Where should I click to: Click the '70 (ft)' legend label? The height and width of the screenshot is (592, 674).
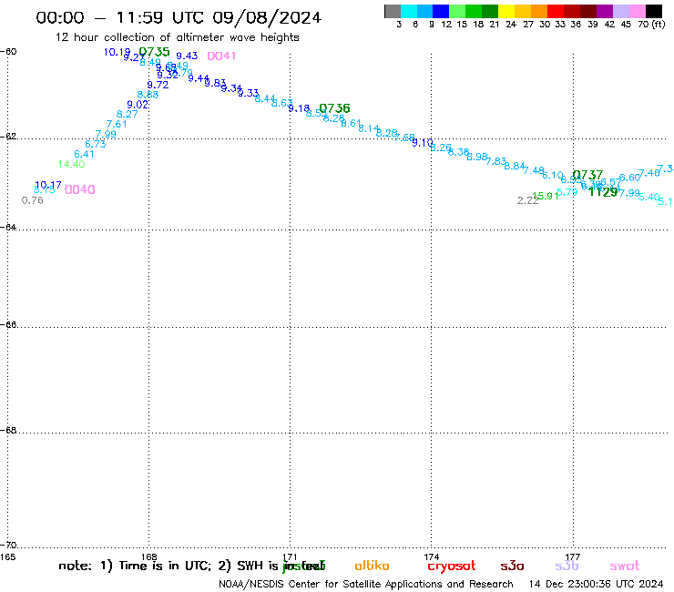pos(651,25)
